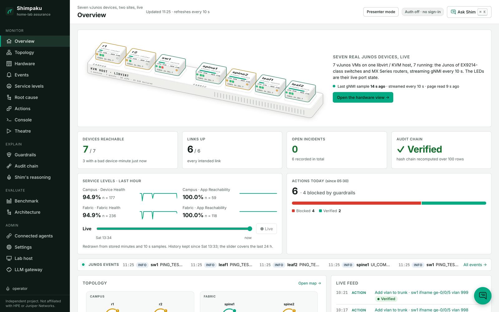Click the Open Incidents 0 card

[337, 150]
